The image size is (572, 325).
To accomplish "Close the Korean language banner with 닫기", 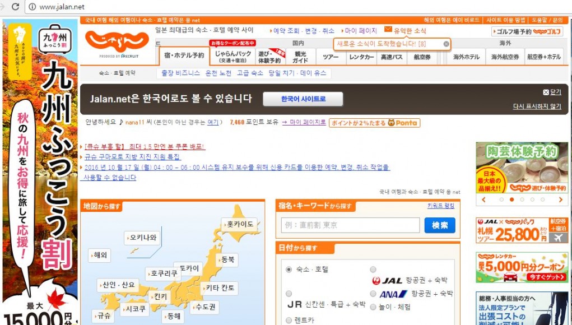I will point(552,92).
